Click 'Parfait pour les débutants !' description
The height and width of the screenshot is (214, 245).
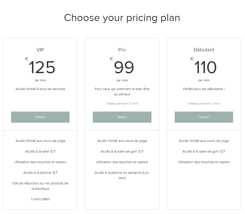[204, 89]
